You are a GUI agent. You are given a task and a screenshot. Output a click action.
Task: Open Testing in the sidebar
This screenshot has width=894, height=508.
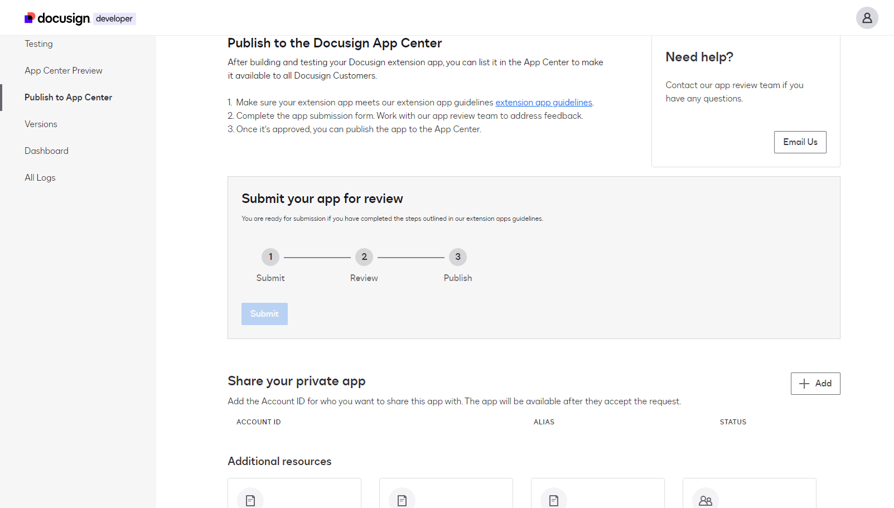pos(38,43)
